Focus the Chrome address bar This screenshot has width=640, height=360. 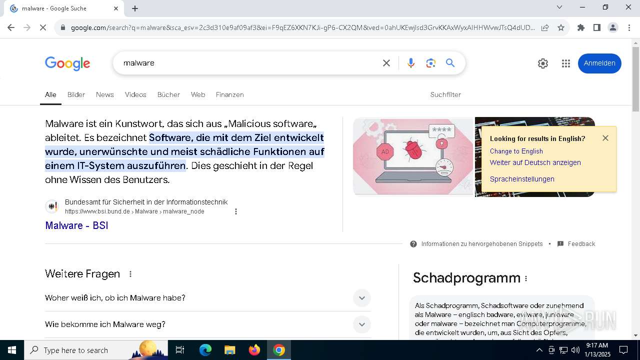[x=302, y=27]
